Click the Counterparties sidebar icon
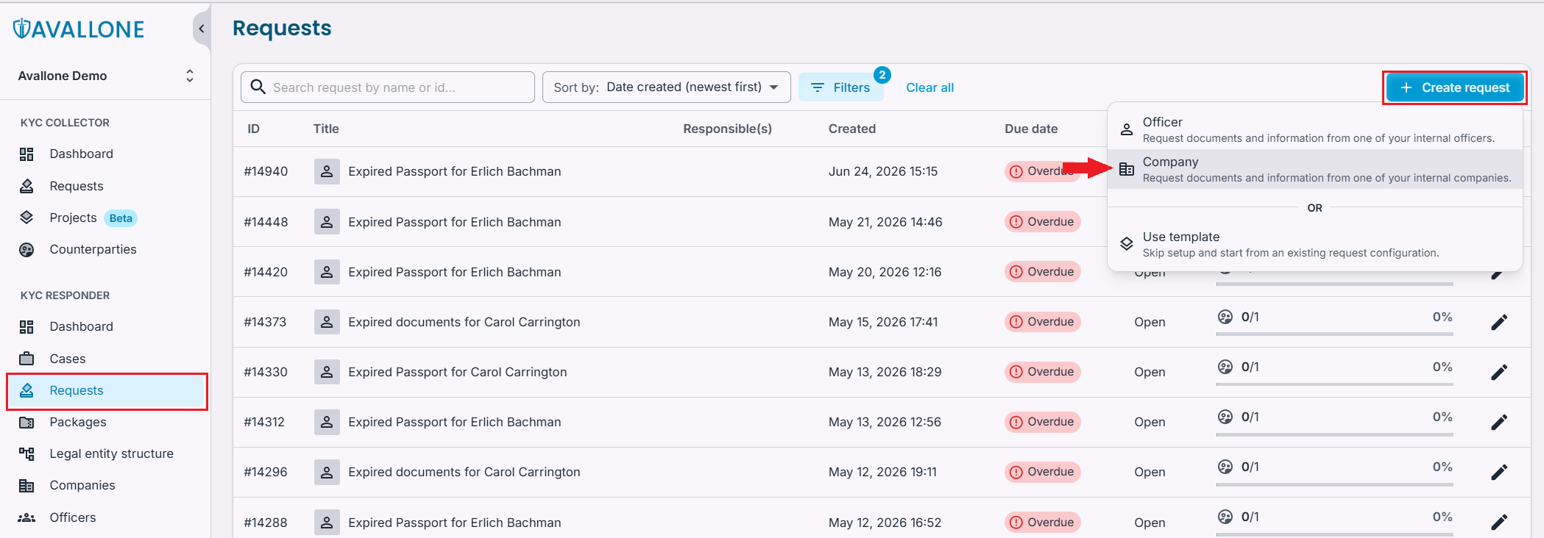 26,249
